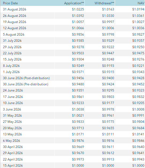Viewport: 145px width, 168px height.
Task: Click the Price Date column header
Action: coord(10,3)
